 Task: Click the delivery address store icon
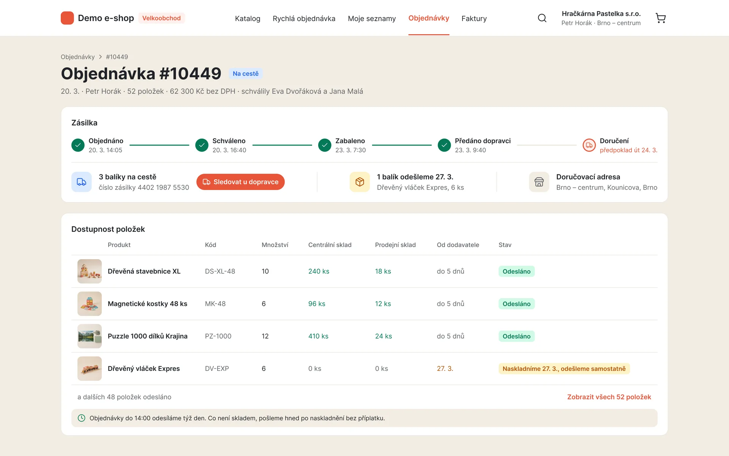pos(539,182)
